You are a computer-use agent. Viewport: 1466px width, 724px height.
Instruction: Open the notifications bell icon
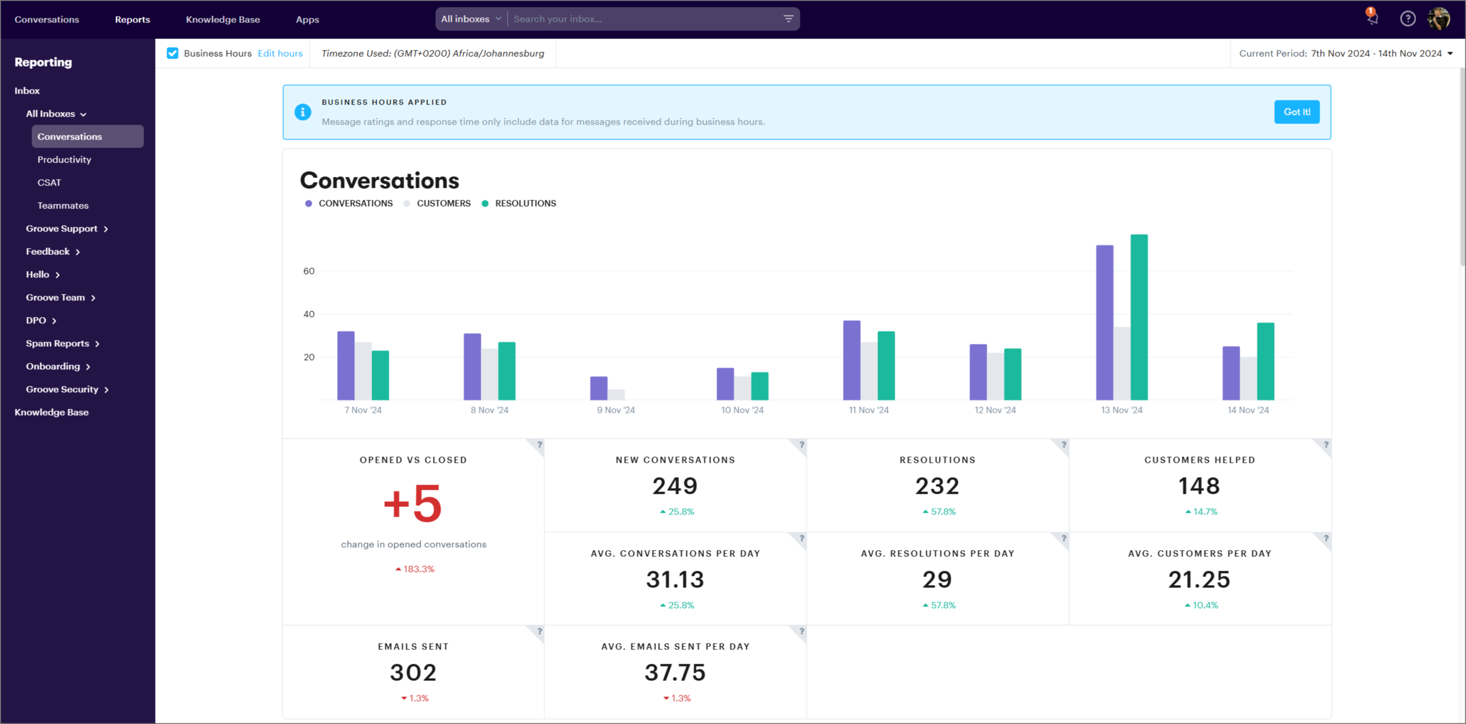click(1372, 18)
